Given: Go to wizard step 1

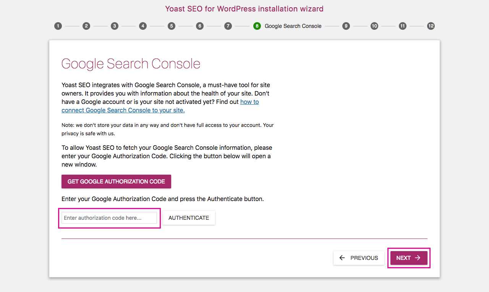Looking at the screenshot, I should [x=58, y=26].
